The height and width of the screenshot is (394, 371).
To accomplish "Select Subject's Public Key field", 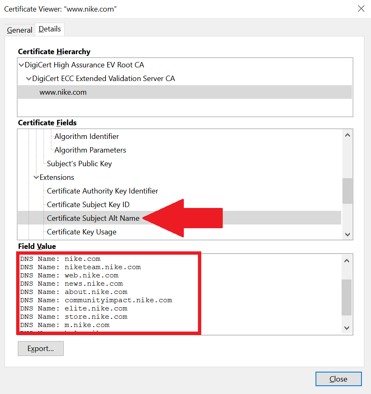I will [x=79, y=164].
